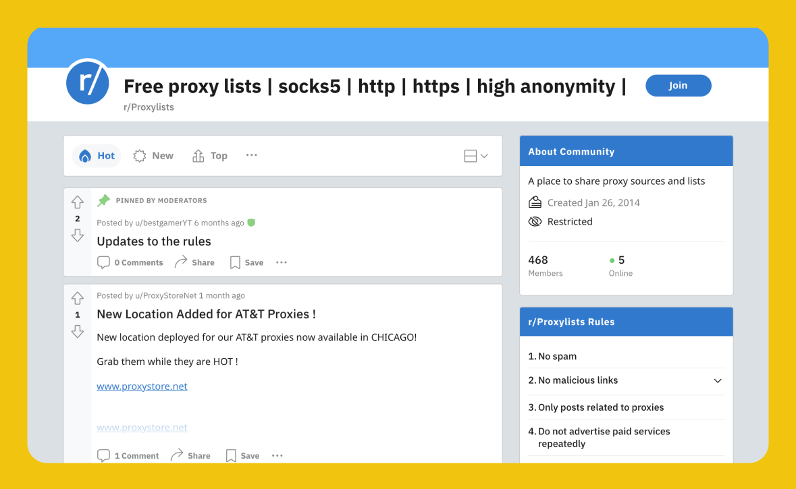
Task: Open more sort options with the ellipsis
Action: tap(251, 155)
